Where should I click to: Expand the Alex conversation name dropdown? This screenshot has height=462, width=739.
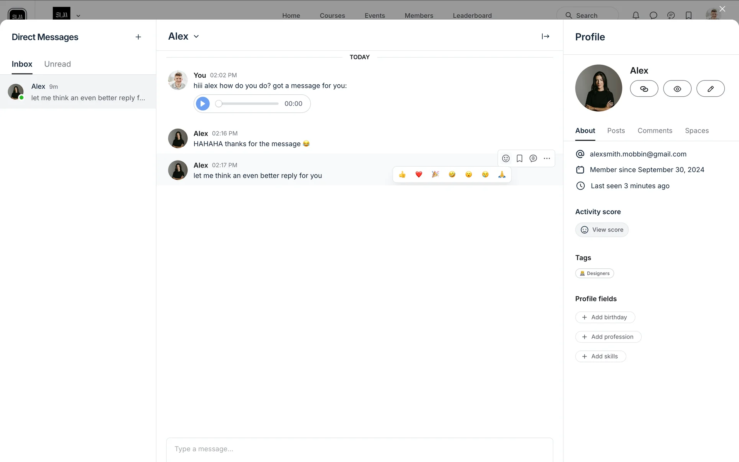[x=196, y=37]
